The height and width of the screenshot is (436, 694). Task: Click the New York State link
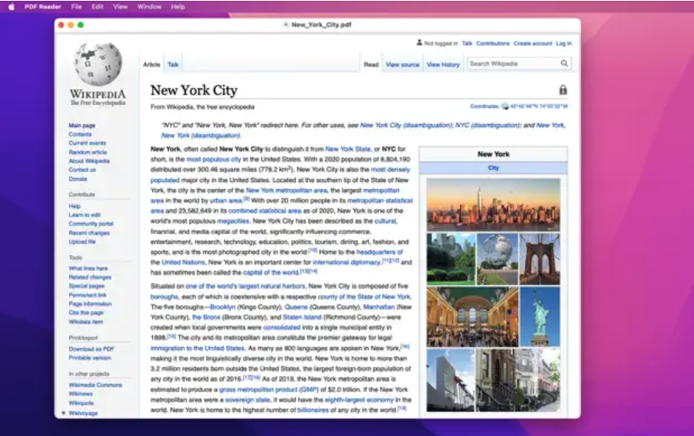point(348,149)
